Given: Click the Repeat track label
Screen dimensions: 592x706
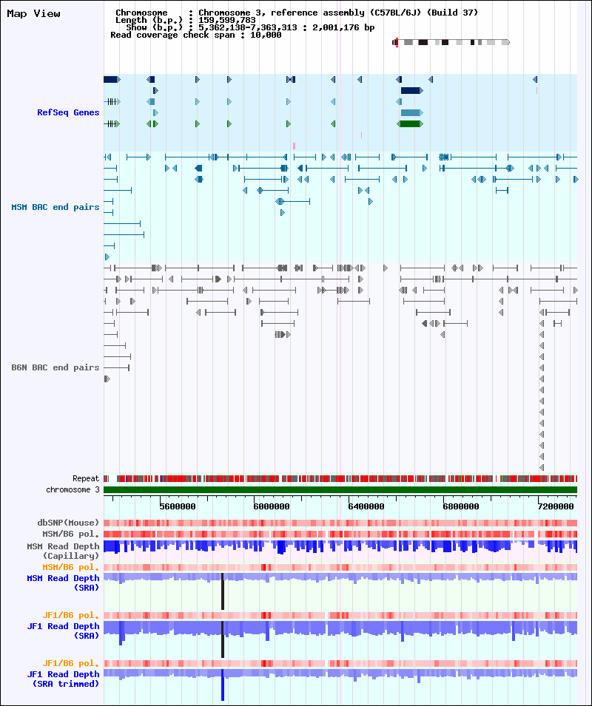Looking at the screenshot, I should [x=86, y=478].
